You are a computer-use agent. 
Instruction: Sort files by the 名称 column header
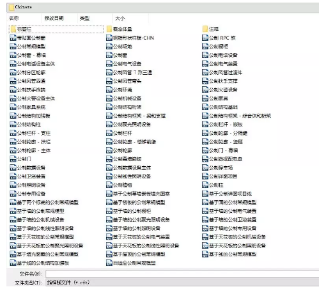tap(14, 19)
